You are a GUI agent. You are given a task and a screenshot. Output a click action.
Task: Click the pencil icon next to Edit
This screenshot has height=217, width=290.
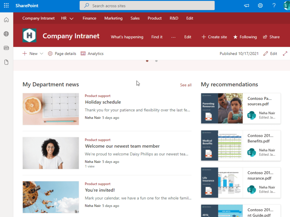point(266,54)
